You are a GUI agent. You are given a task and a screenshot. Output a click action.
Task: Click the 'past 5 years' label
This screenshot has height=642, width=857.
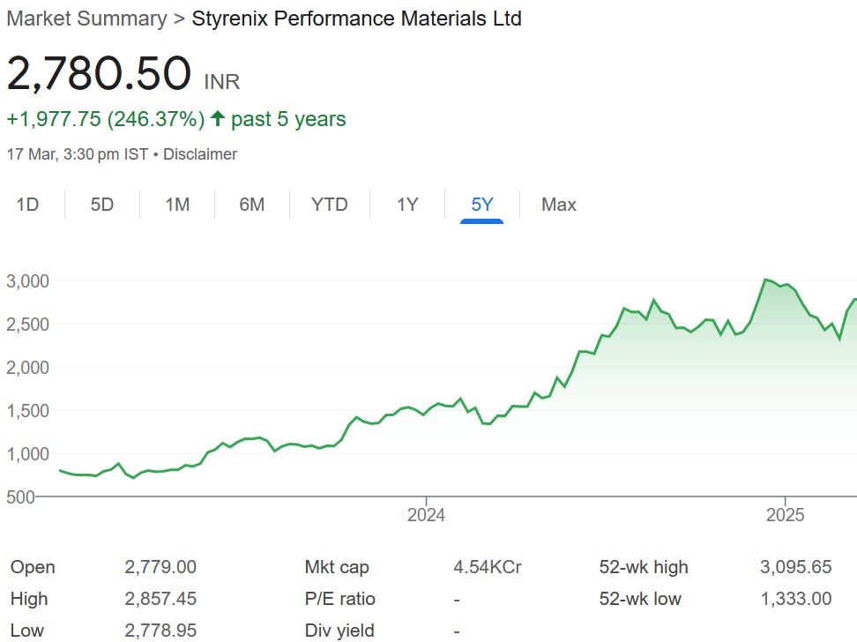click(288, 119)
